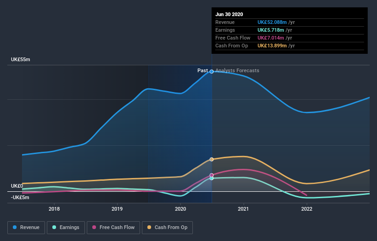Click the Revenue row label in tooltip
Screen dimensions: 377x241
[225, 22]
